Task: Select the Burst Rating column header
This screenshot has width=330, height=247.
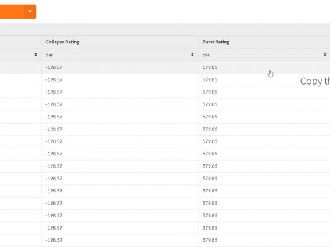Action: coord(216,42)
